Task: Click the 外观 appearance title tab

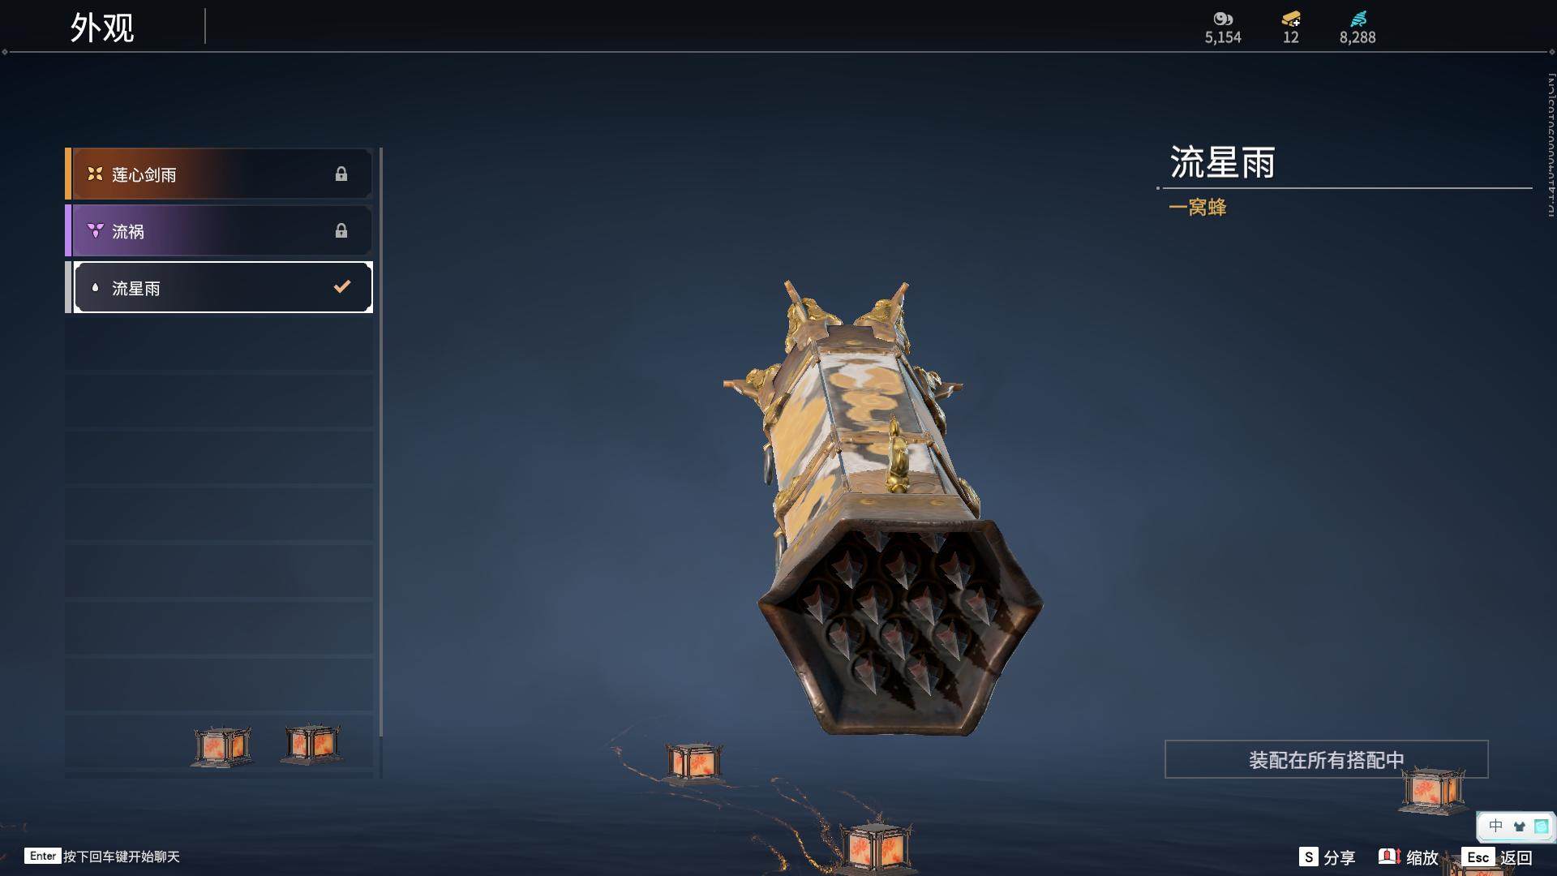Action: pos(102,28)
